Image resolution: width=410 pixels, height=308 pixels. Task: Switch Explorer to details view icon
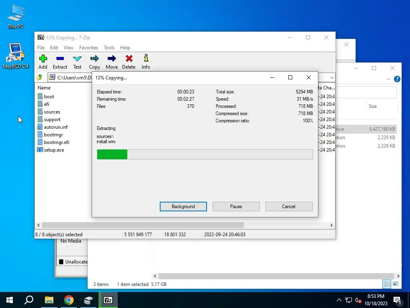[387, 284]
